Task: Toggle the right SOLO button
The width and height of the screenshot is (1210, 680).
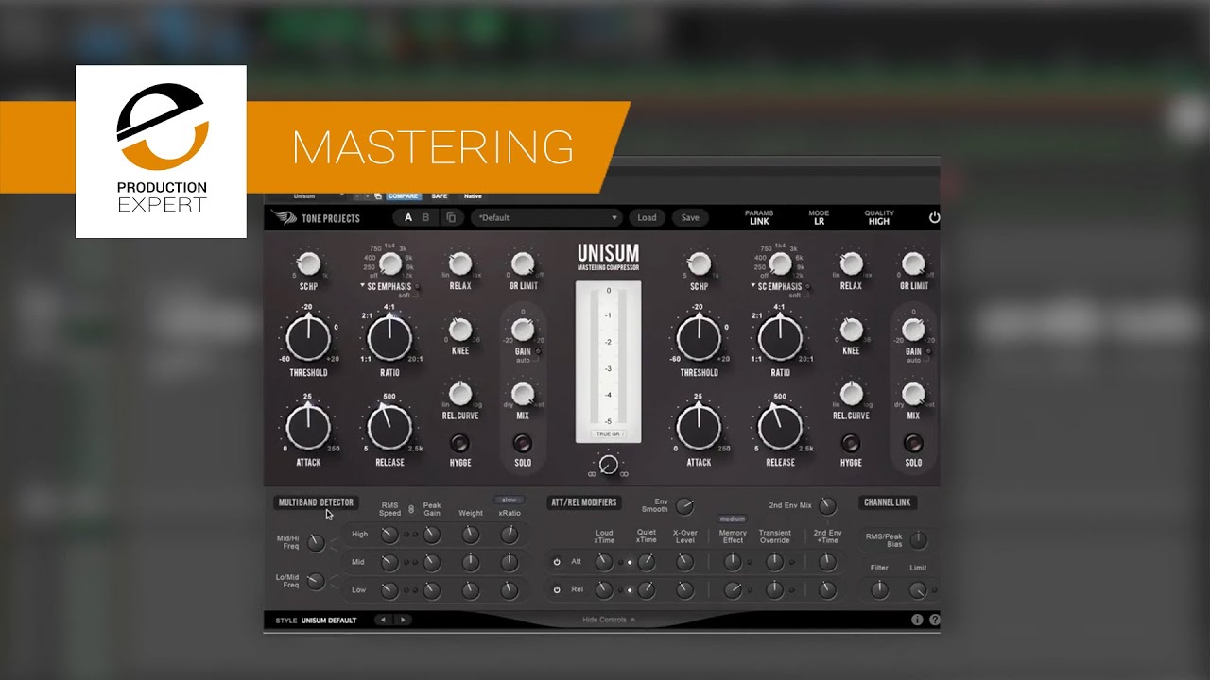Action: click(913, 443)
